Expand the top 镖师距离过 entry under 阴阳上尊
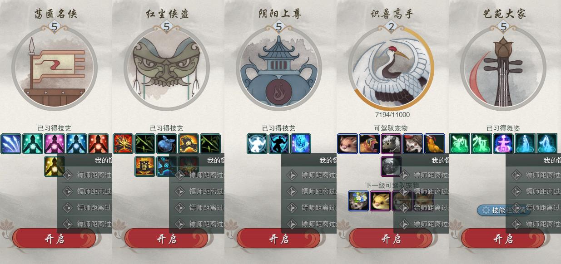 click(309, 175)
